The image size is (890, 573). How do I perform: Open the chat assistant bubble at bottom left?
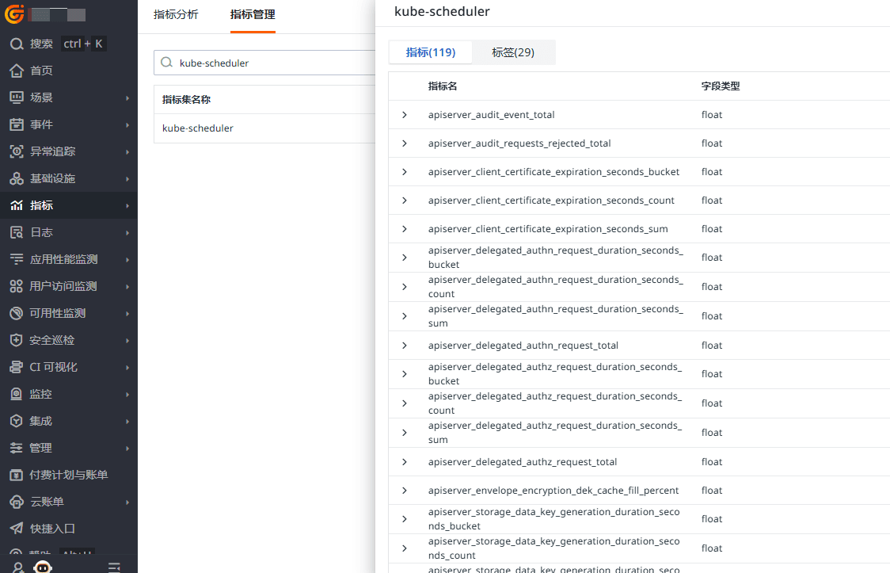tap(43, 566)
